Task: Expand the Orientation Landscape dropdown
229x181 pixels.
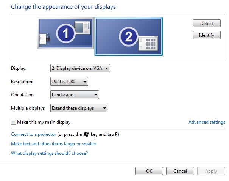Action: (75, 95)
